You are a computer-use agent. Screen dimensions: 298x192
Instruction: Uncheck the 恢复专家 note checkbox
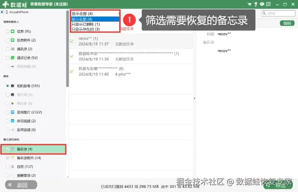point(72,71)
